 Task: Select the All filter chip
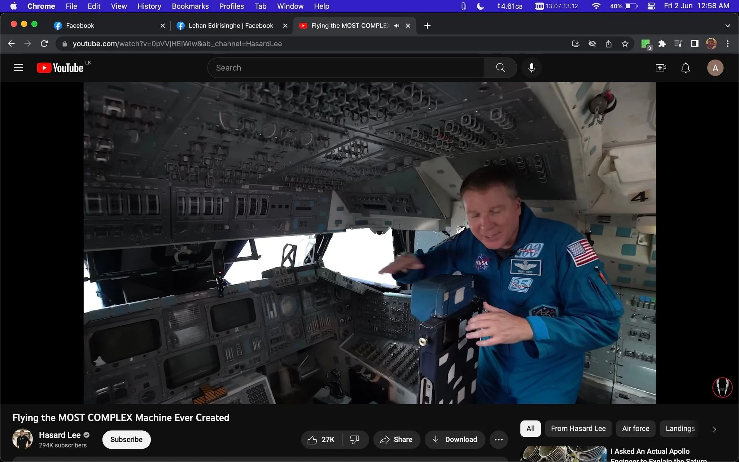tap(530, 428)
